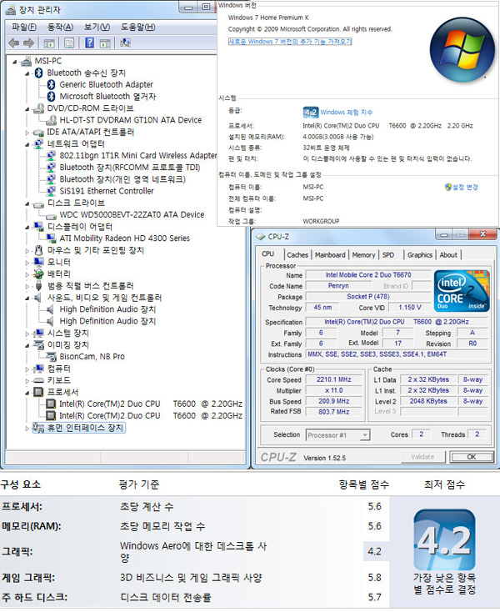The height and width of the screenshot is (612, 500).
Task: Click the 주 하드 디스크 score 5.7
Action: [375, 597]
